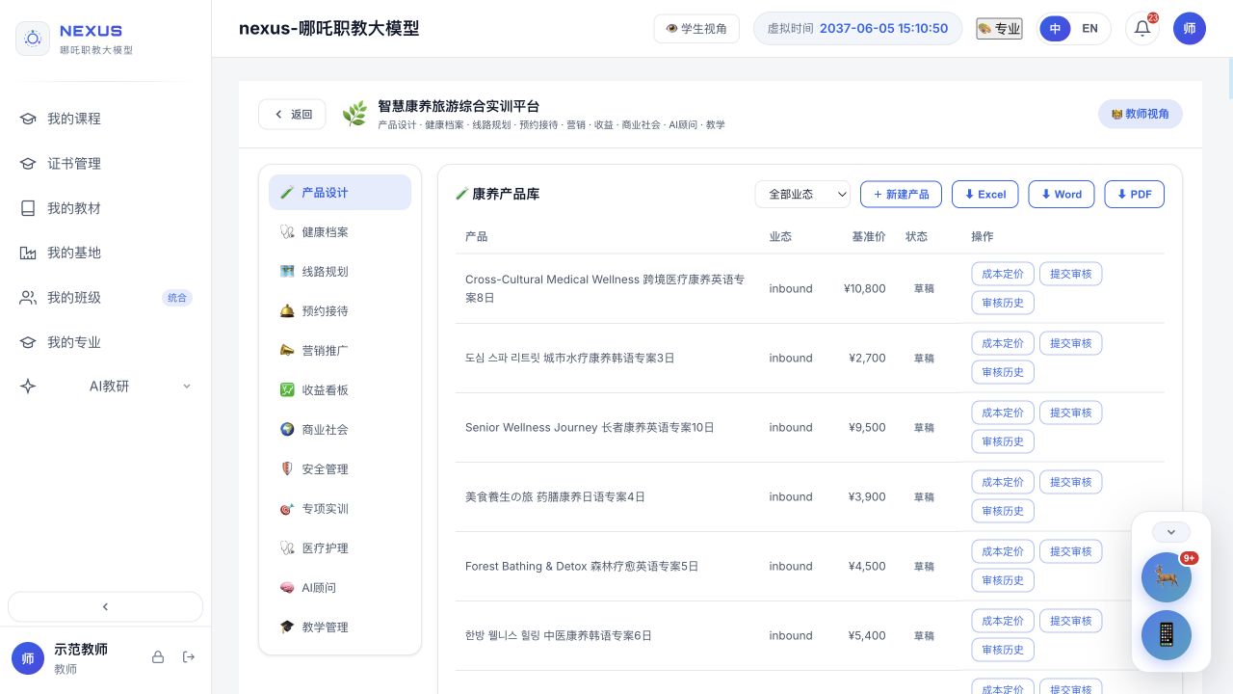Click the 我的基地 building icon
The height and width of the screenshot is (694, 1233).
[x=28, y=253]
